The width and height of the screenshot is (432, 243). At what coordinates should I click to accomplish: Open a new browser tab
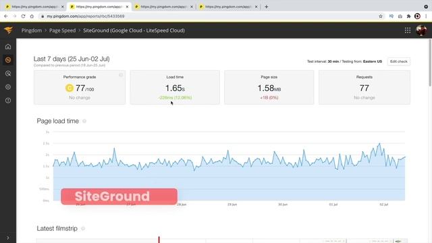coord(266,7)
